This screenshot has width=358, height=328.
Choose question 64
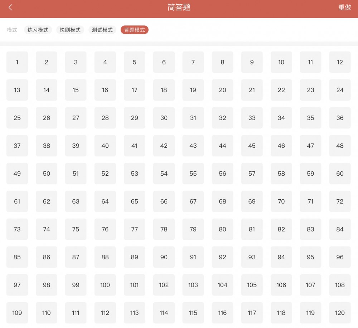pos(105,201)
